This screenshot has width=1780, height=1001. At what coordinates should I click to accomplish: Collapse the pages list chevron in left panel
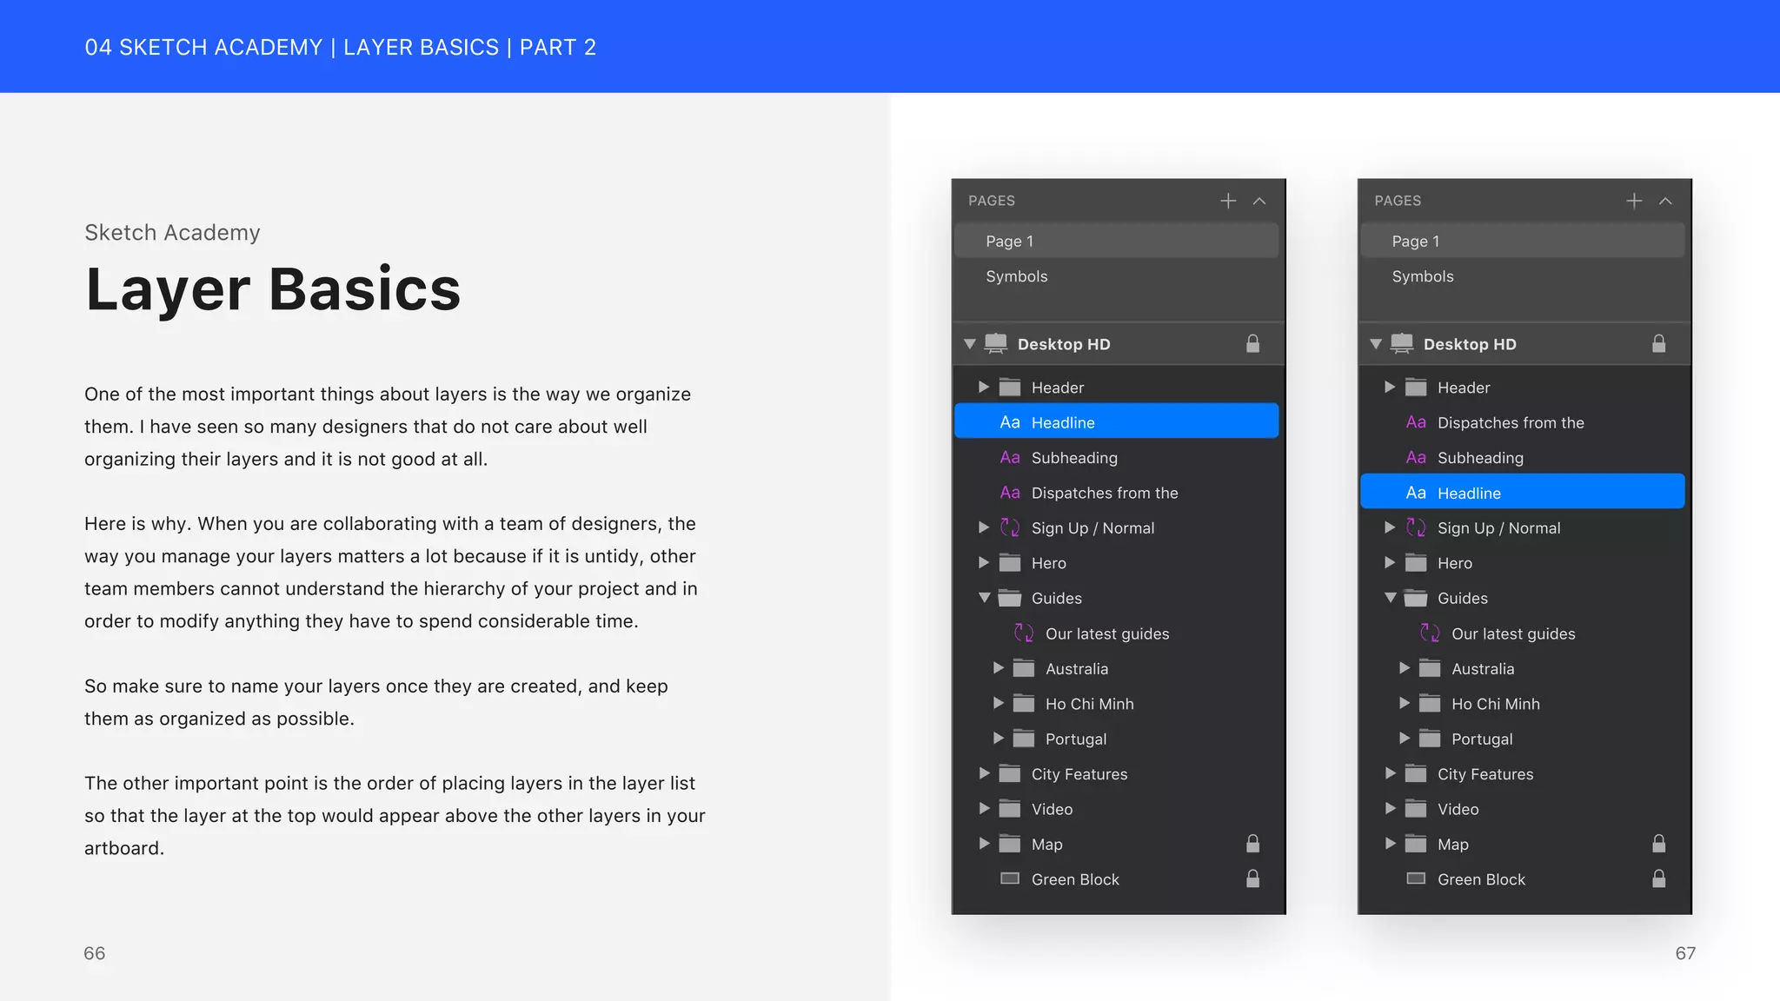click(1259, 201)
